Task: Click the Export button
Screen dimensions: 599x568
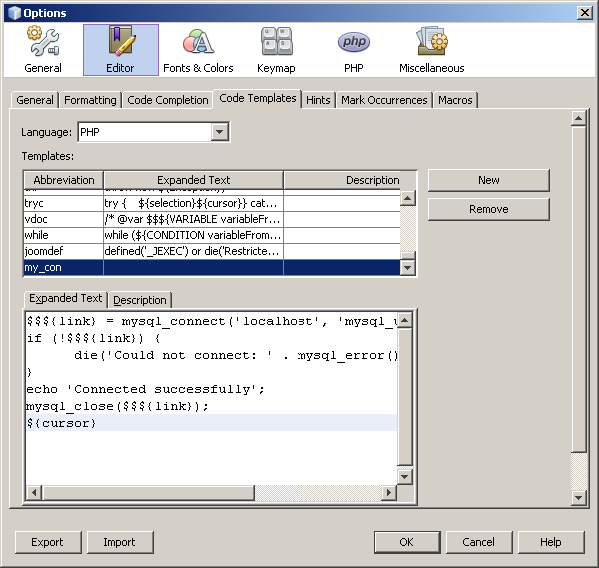Action: 47,542
